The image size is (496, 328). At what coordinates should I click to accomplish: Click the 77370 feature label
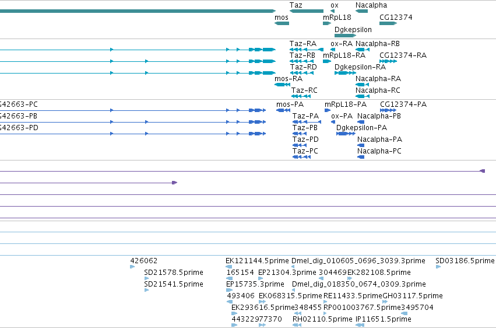(270, 319)
